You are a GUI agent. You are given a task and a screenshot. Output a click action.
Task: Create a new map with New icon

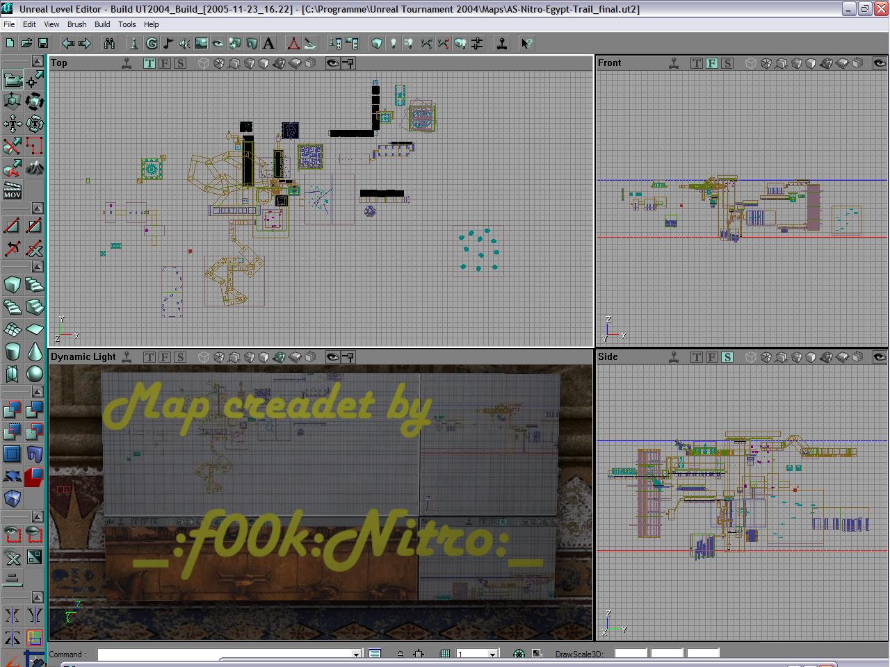(x=10, y=43)
